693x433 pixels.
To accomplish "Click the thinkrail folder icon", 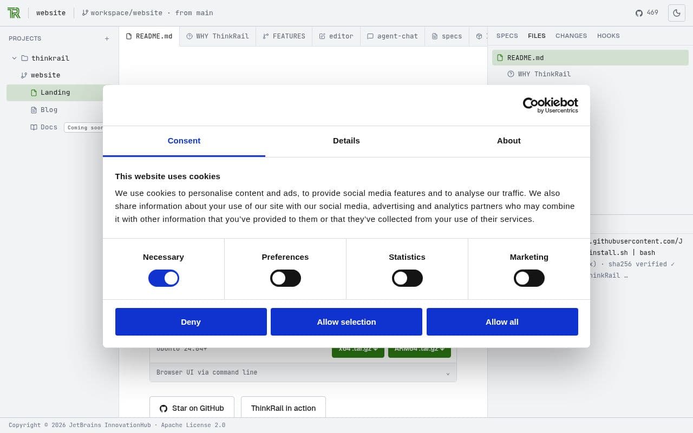I will [x=24, y=58].
